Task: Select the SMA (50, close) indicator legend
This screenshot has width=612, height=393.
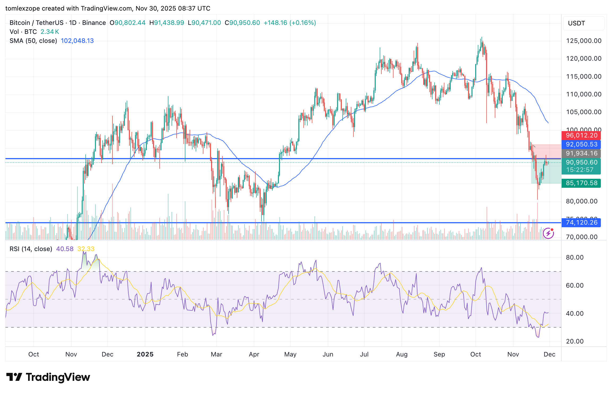Action: click(33, 41)
